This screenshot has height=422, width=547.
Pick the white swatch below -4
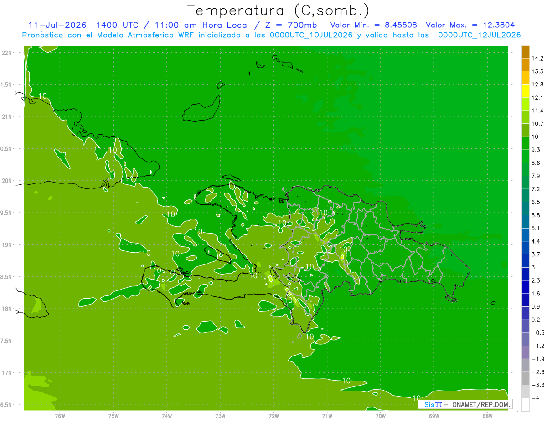coord(526,405)
